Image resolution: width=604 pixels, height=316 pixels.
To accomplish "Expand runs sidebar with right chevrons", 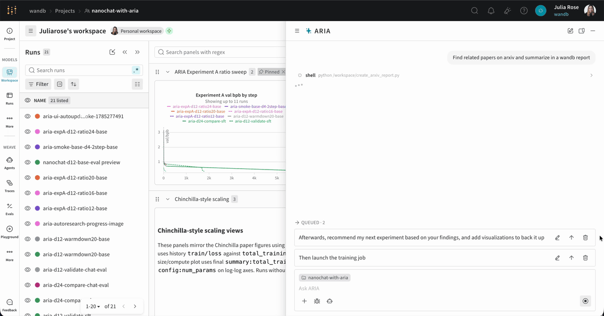I will [137, 52].
